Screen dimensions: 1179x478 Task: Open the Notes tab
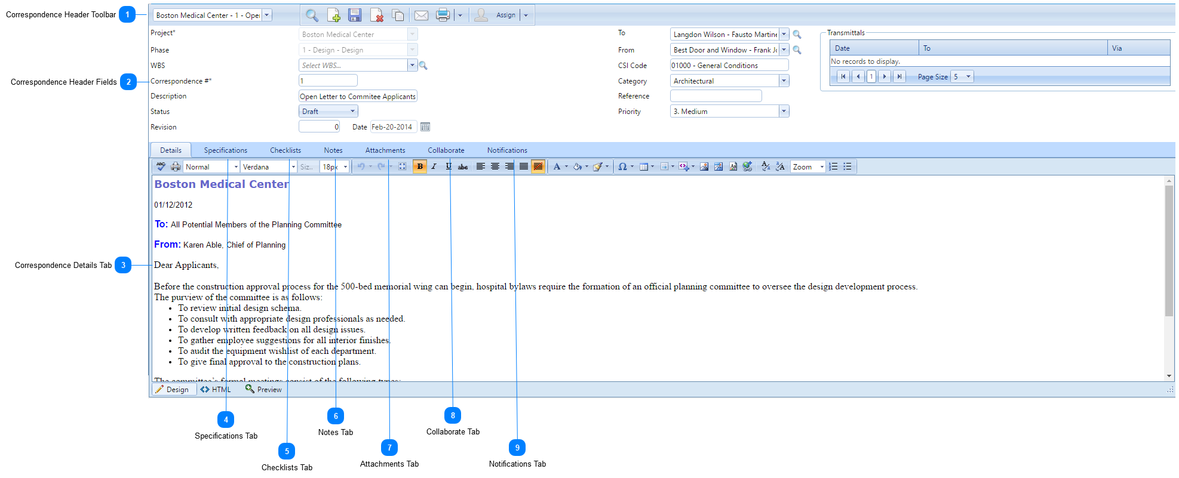click(333, 150)
